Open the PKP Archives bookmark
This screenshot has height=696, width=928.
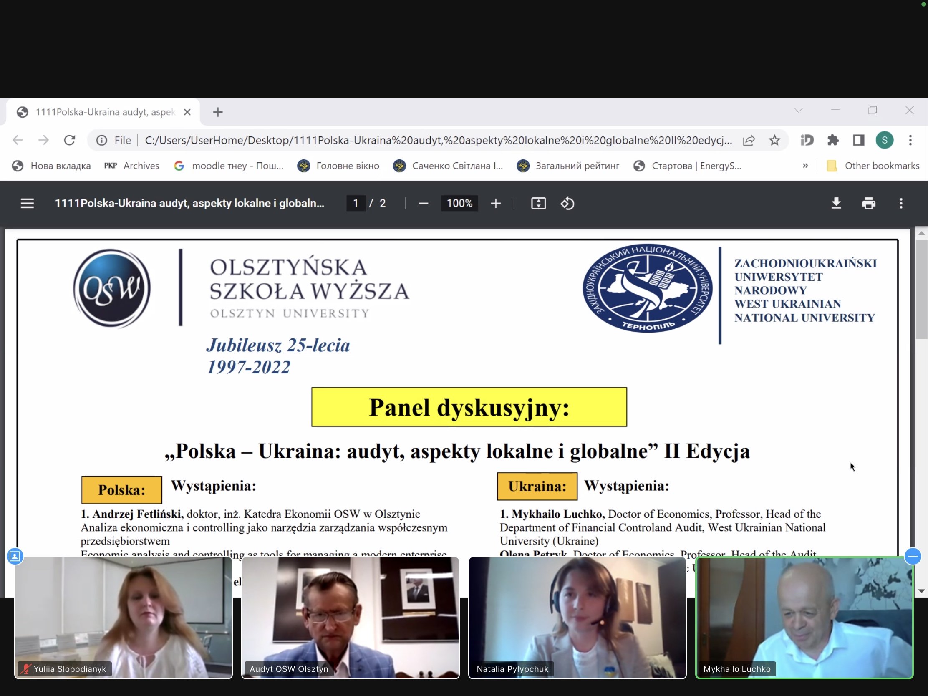click(x=132, y=166)
